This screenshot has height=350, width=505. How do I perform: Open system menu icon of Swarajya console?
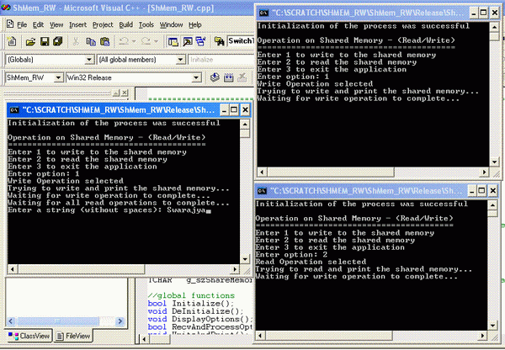coord(13,110)
